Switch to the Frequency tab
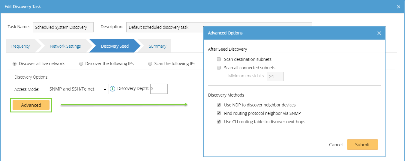Image resolution: width=405 pixels, height=161 pixels. tap(20, 46)
